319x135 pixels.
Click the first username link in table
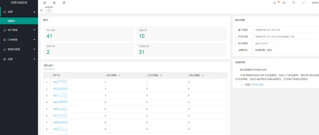60,82
